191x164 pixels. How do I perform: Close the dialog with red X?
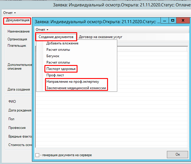coord(183,21)
